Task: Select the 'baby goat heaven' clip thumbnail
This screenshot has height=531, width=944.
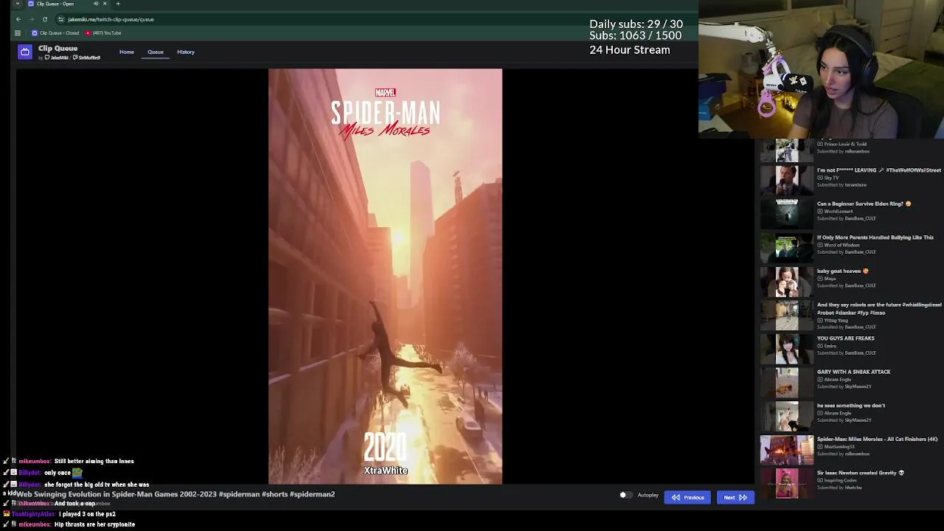Action: [786, 281]
